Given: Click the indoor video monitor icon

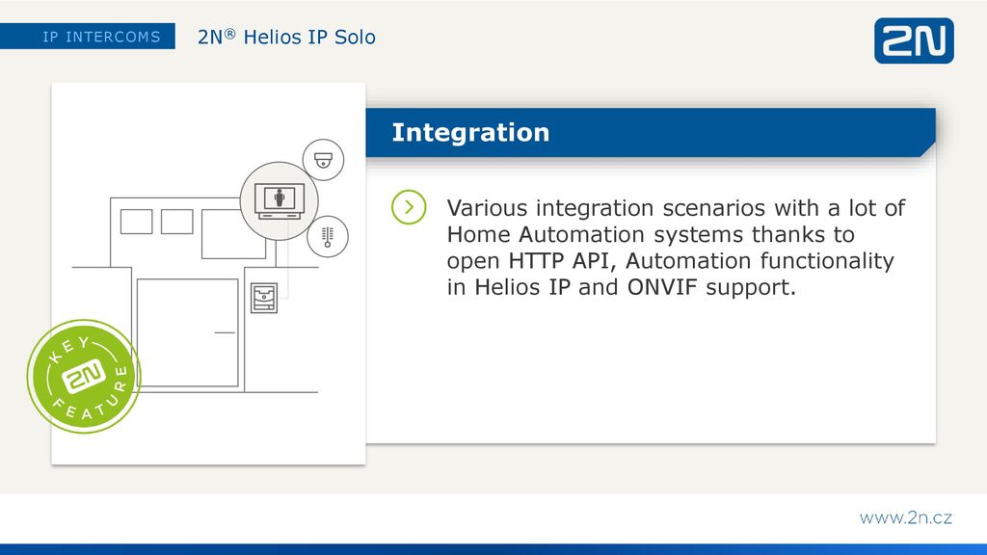Looking at the screenshot, I should [x=279, y=200].
